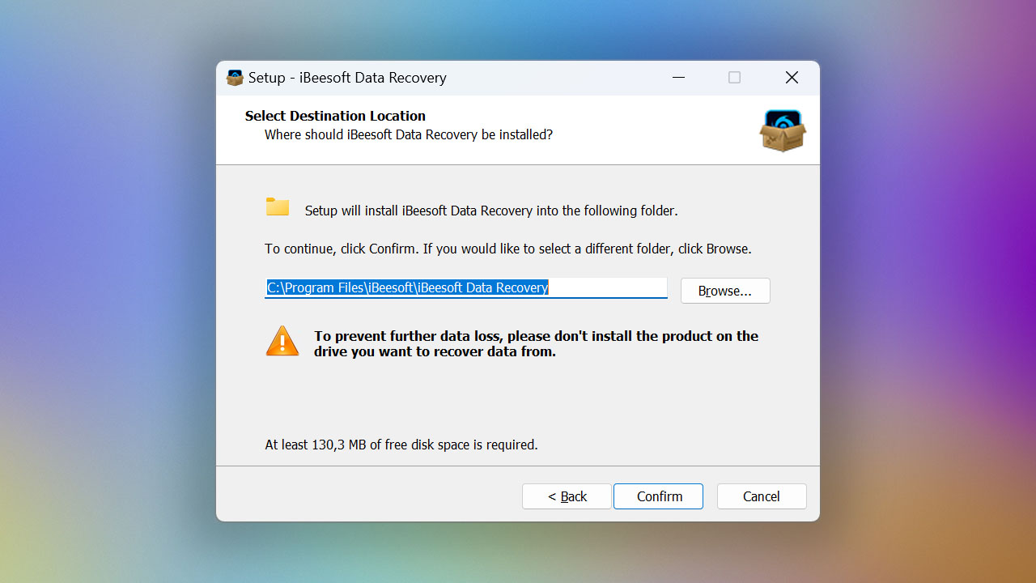The width and height of the screenshot is (1036, 583).
Task: Click the 'Where should iBeesoft' subtitle text
Action: point(409,134)
